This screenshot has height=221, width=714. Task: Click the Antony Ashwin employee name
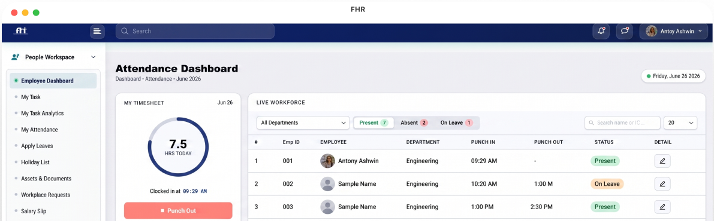(358, 161)
